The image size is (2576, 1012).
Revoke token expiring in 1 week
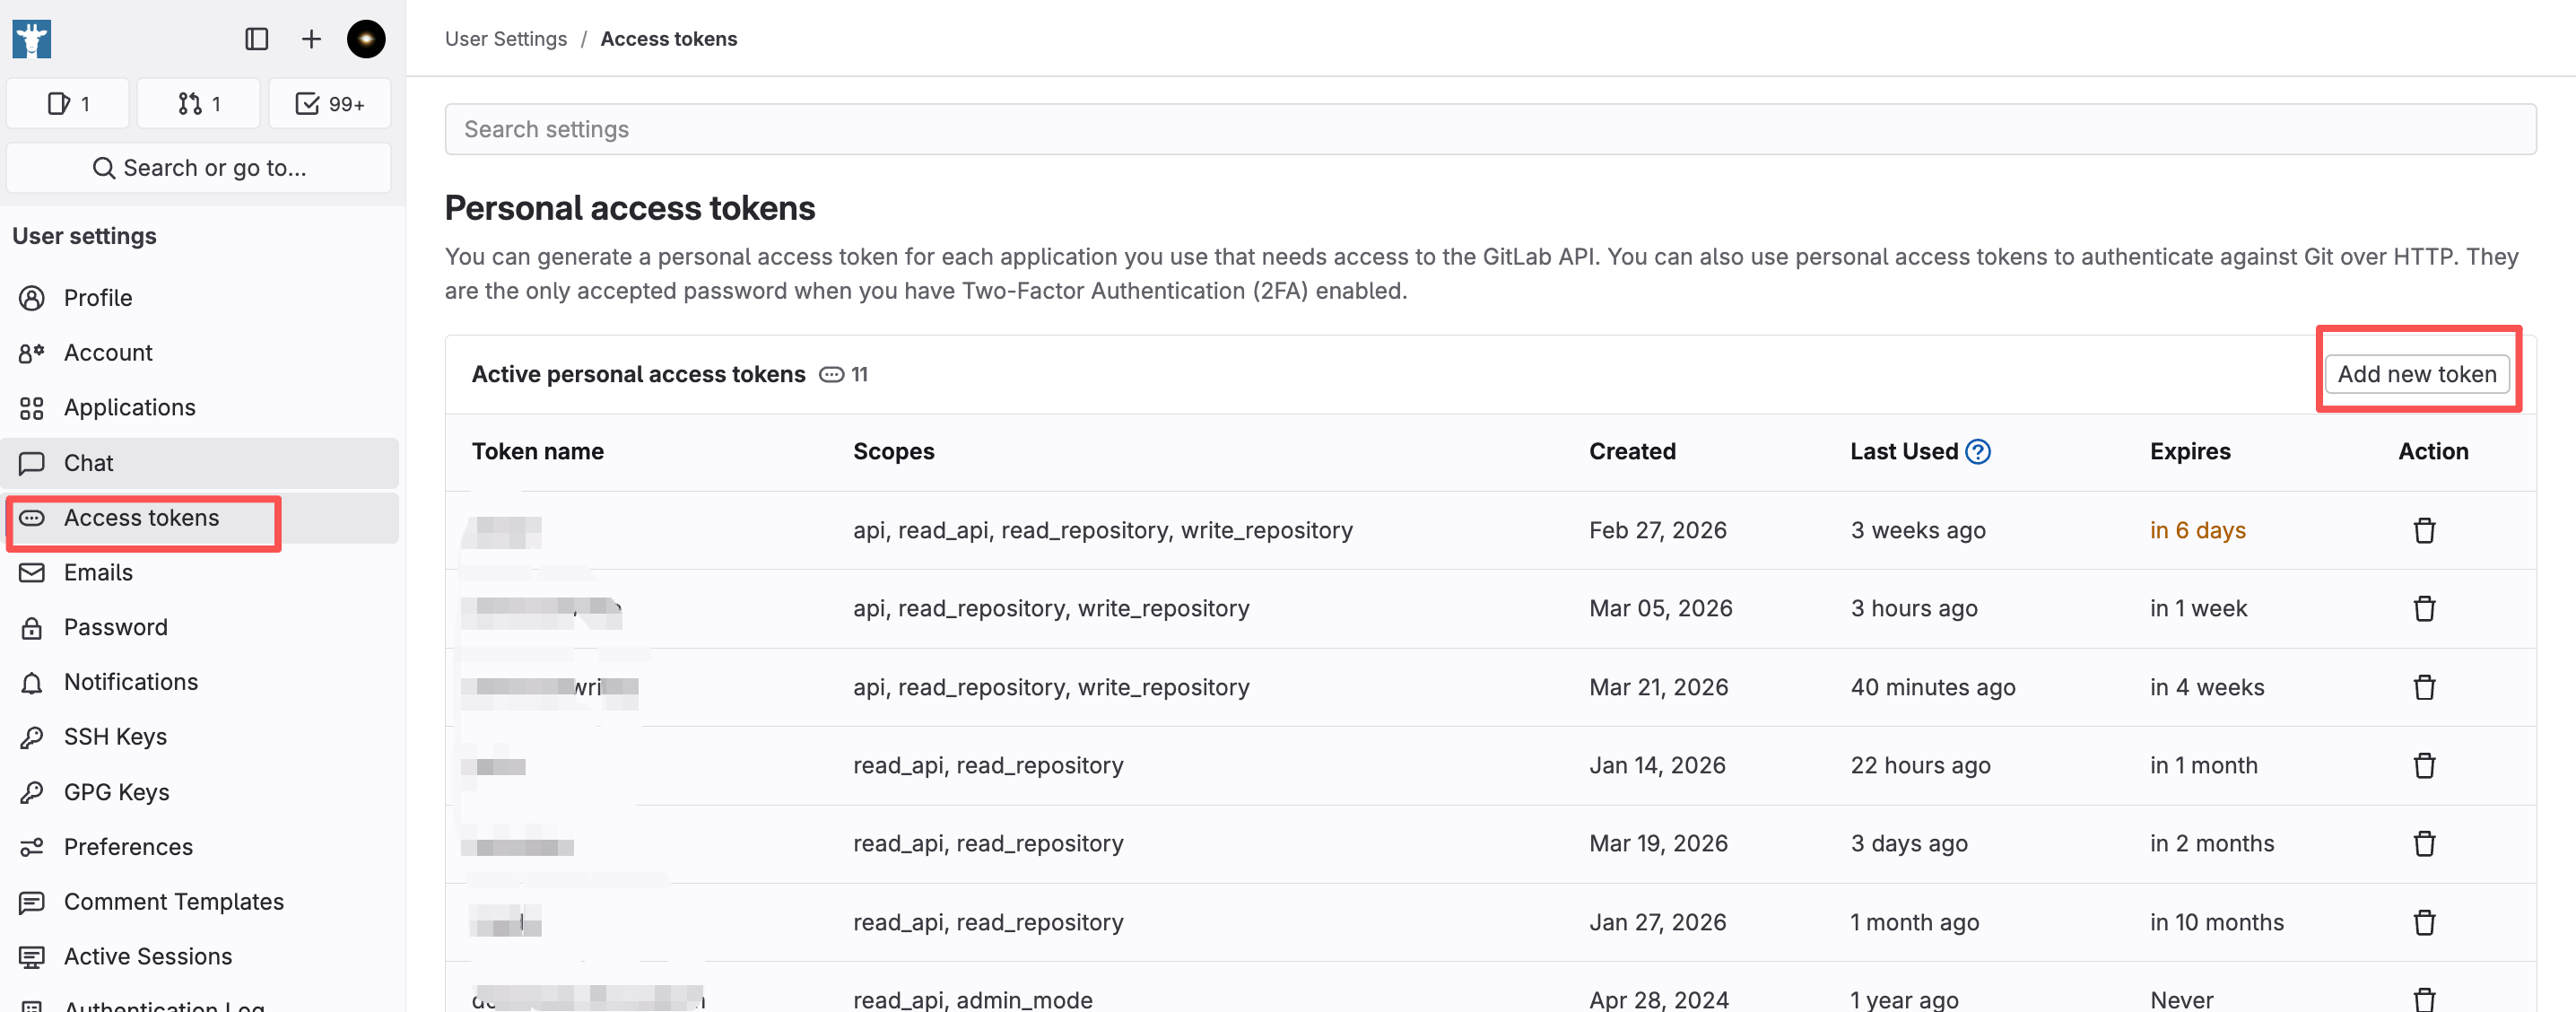(2424, 608)
